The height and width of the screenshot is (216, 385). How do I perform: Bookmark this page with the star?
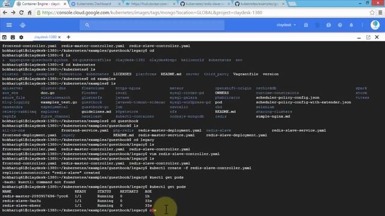point(372,13)
